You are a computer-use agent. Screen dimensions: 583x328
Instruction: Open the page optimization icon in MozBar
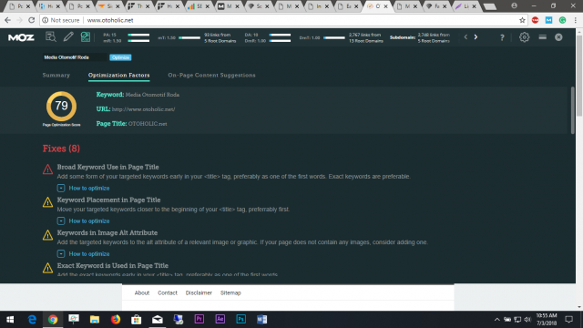[86, 36]
